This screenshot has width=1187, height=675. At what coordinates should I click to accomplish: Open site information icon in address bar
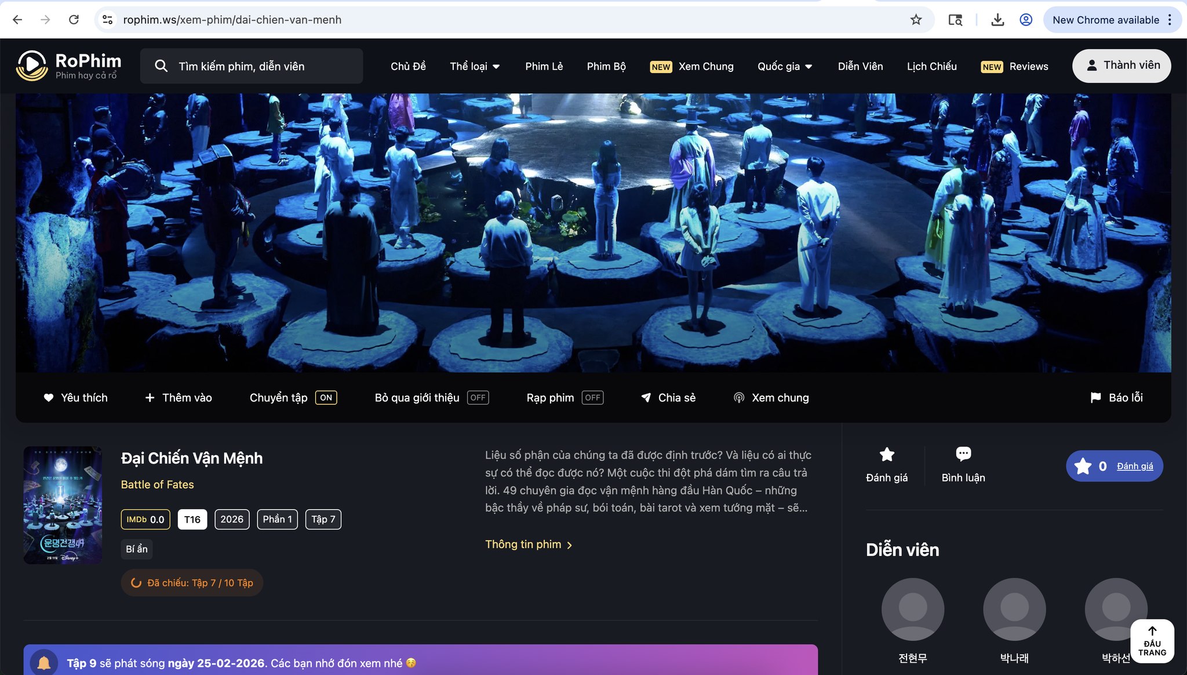[107, 20]
